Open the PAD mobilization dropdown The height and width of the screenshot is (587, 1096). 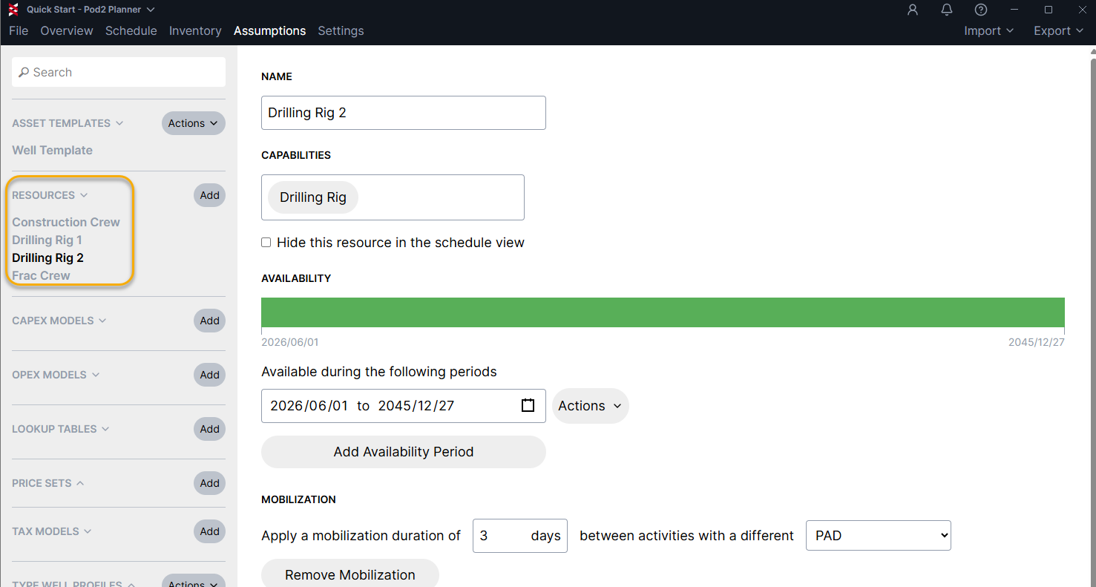878,536
